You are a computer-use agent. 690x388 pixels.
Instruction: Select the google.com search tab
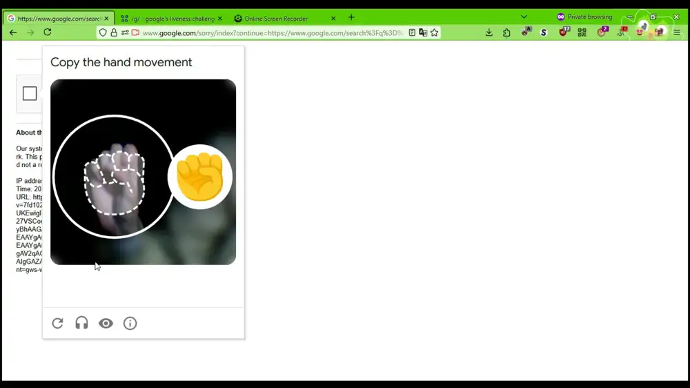[x=59, y=19]
